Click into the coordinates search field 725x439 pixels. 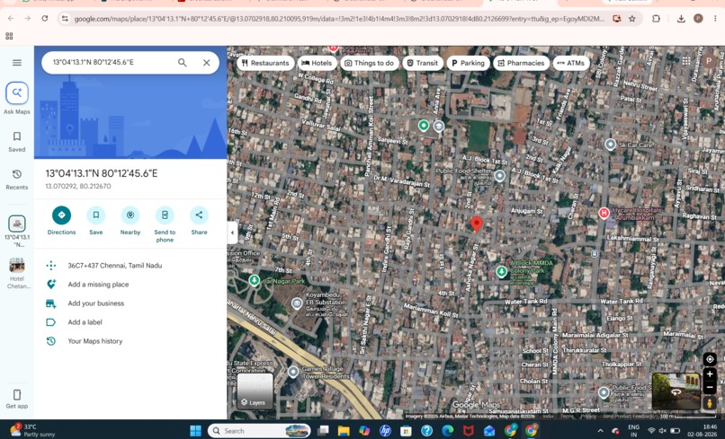pos(111,62)
